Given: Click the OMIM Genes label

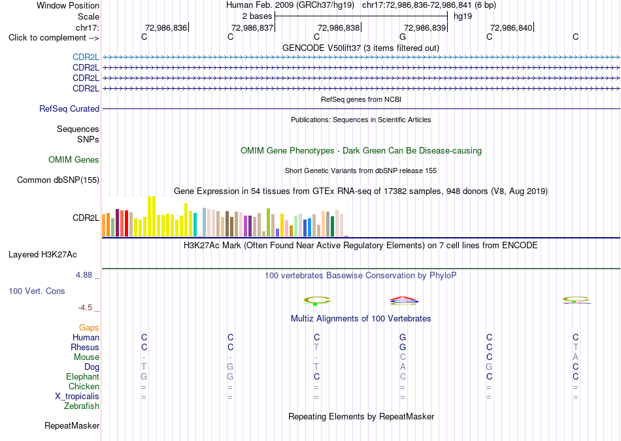Looking at the screenshot, I should tap(74, 159).
